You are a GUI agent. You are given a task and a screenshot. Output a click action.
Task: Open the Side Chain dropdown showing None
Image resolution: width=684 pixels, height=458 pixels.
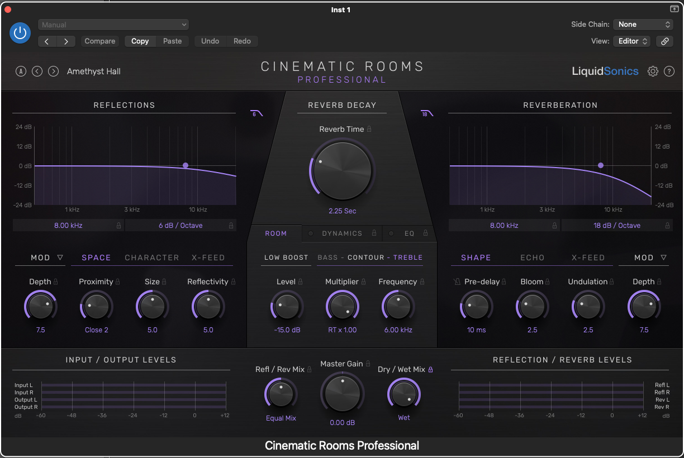coord(643,24)
